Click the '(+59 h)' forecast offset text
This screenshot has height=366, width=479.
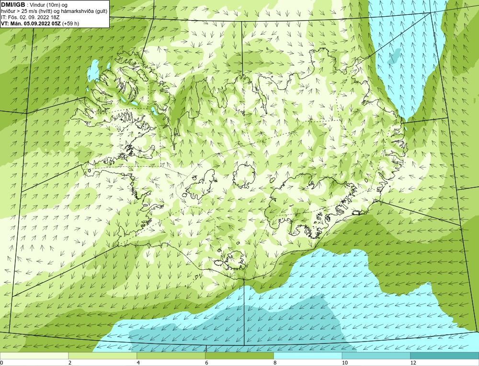(70, 23)
